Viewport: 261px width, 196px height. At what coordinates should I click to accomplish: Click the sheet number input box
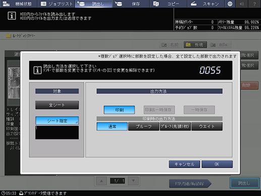[57, 132]
